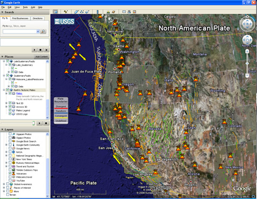Open the Help menu

[40, 7]
